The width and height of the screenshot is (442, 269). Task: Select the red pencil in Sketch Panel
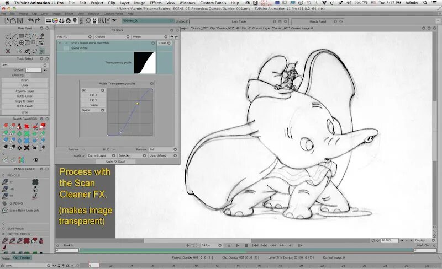coord(6,126)
